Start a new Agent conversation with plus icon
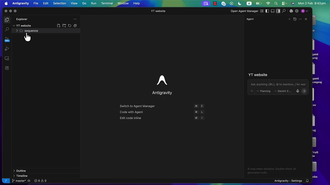Screen dimensions: 330x185 coord(289,19)
